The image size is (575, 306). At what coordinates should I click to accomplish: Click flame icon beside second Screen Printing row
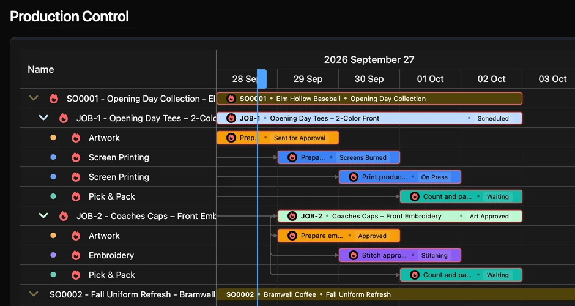[76, 177]
